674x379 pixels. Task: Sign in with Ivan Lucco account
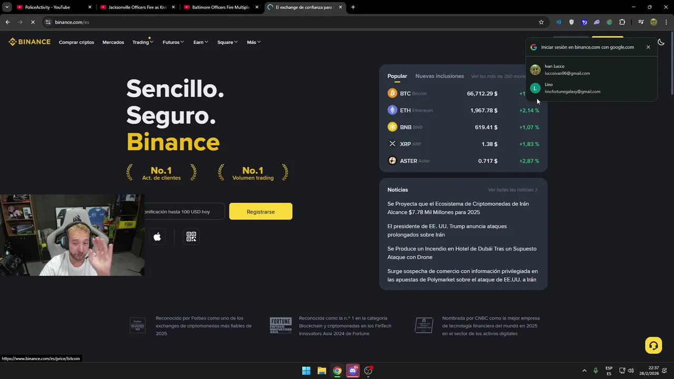coord(591,69)
